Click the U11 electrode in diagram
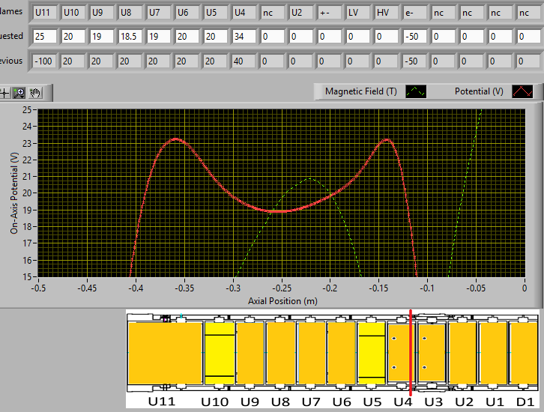This screenshot has width=544, height=412. pos(165,354)
